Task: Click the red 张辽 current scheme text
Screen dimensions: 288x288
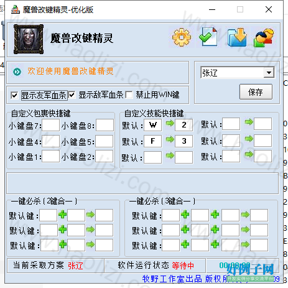Action: (x=75, y=266)
